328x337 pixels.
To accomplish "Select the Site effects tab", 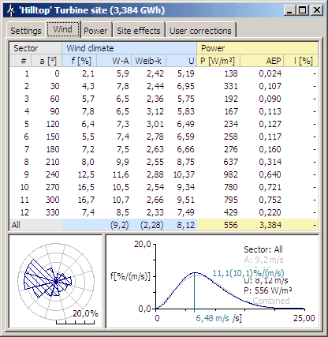I will 139,31.
